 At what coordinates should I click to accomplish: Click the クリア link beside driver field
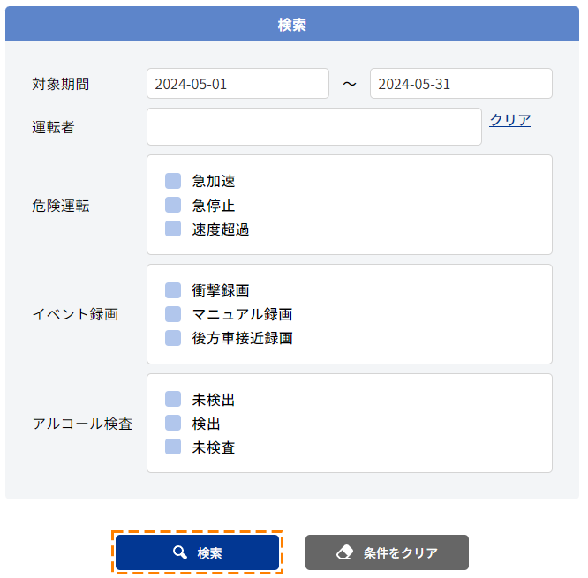point(510,120)
